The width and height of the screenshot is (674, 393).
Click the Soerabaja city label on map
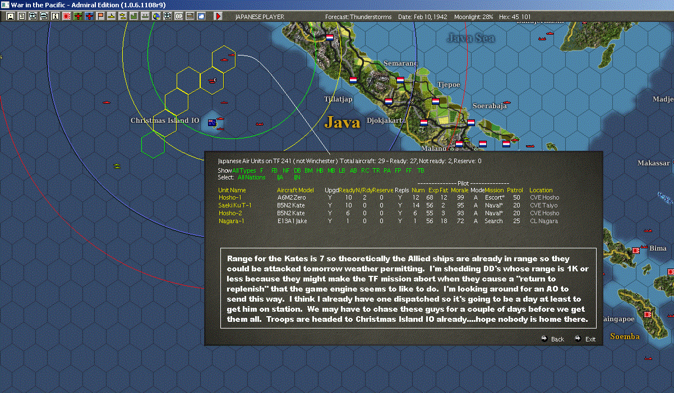[x=490, y=105]
